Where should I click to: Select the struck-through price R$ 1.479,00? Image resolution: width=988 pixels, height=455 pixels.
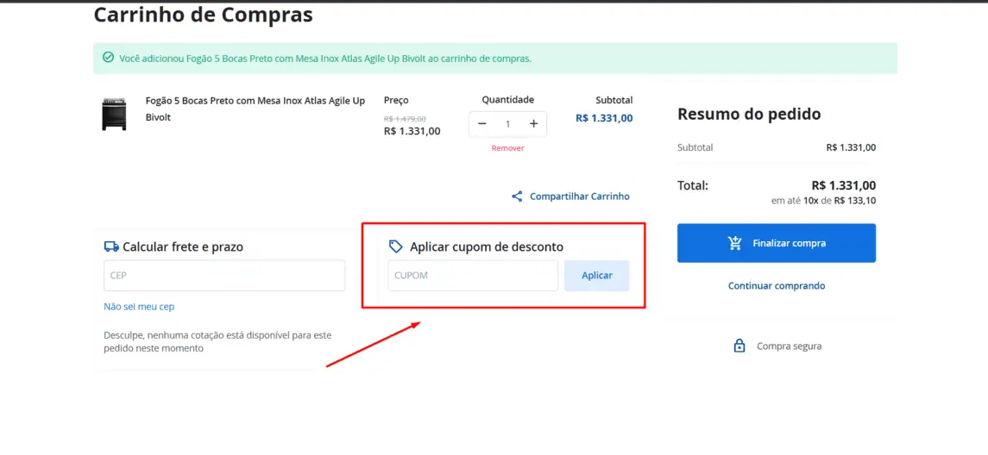(405, 118)
